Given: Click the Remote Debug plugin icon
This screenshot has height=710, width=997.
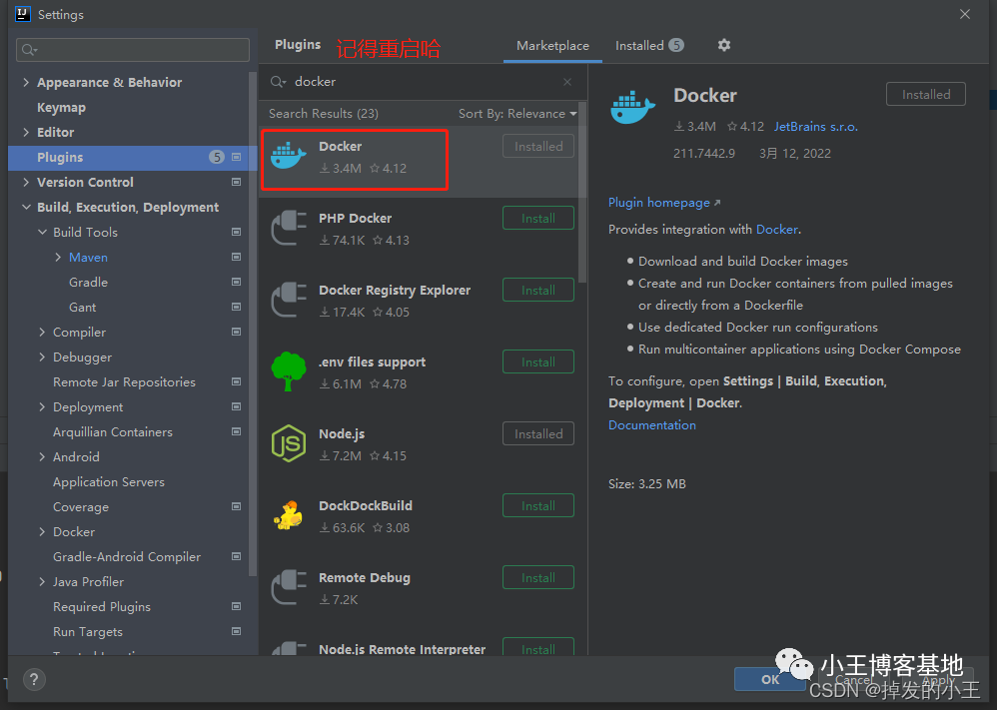Looking at the screenshot, I should point(288,587).
